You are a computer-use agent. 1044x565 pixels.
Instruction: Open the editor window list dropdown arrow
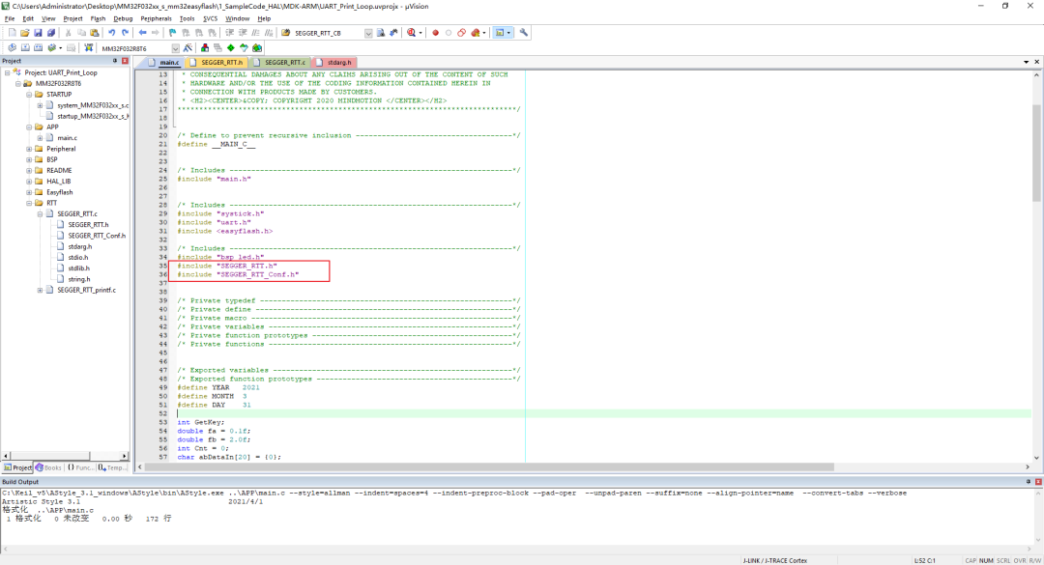[x=1026, y=62]
